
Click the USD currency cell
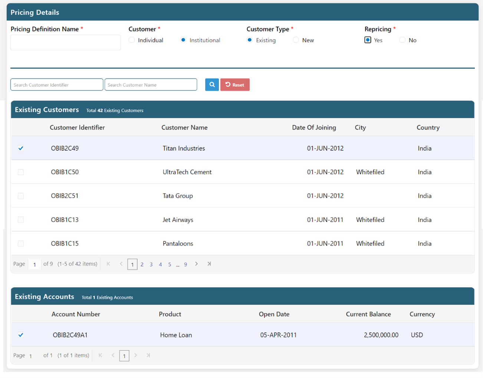coord(417,335)
